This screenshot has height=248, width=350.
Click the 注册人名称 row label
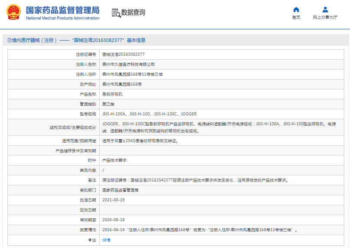[x=86, y=64]
